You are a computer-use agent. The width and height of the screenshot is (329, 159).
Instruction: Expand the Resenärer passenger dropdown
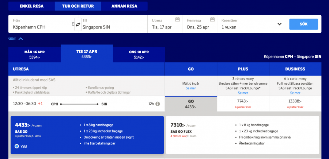tap(280, 24)
